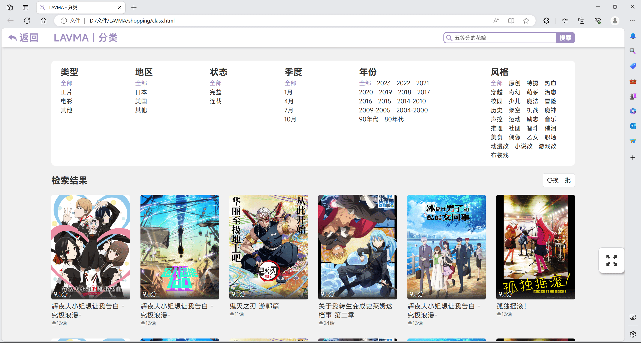Click the title 孤独摇滚!
Viewport: 641px width, 343px height.
pyautogui.click(x=511, y=306)
